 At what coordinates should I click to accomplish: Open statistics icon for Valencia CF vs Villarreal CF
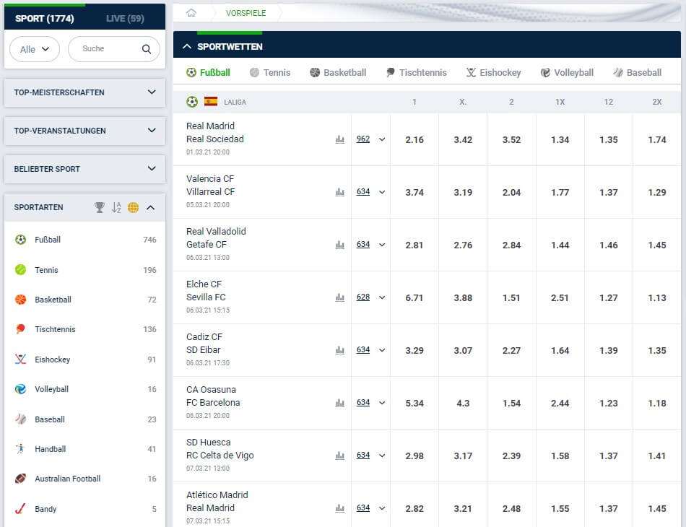coord(340,192)
